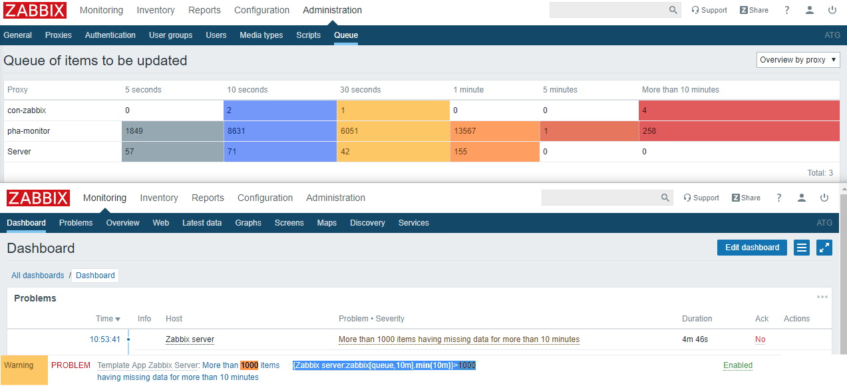Expand dashboard to fullscreen with arrows icon

tap(824, 247)
